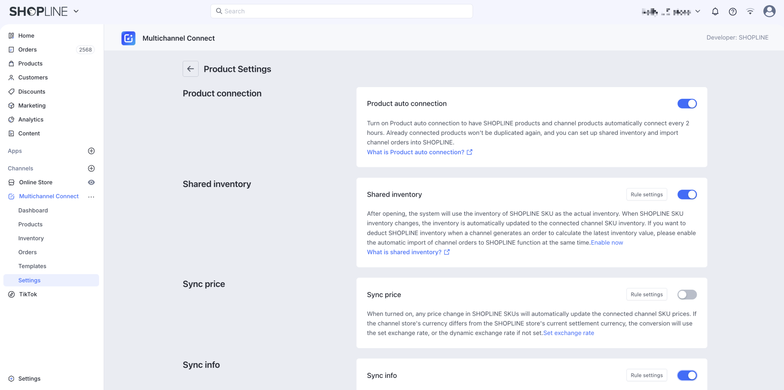Click the notifications bell icon
Screen dimensions: 784x390
[x=715, y=12]
